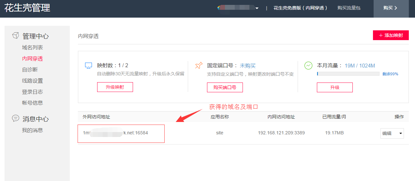The height and width of the screenshot is (181, 415).
Task: Click the red 添加映射 button
Action: tap(391, 35)
